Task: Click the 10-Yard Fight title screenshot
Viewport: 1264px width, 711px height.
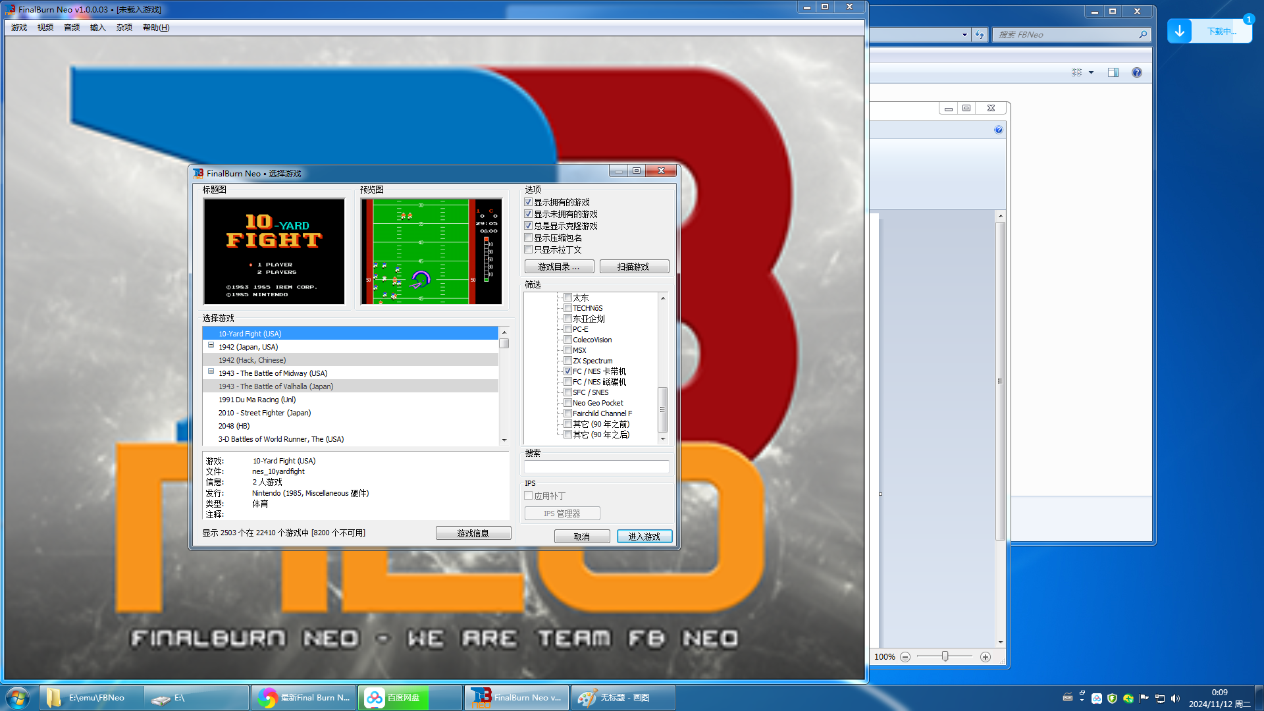Action: [x=274, y=251]
